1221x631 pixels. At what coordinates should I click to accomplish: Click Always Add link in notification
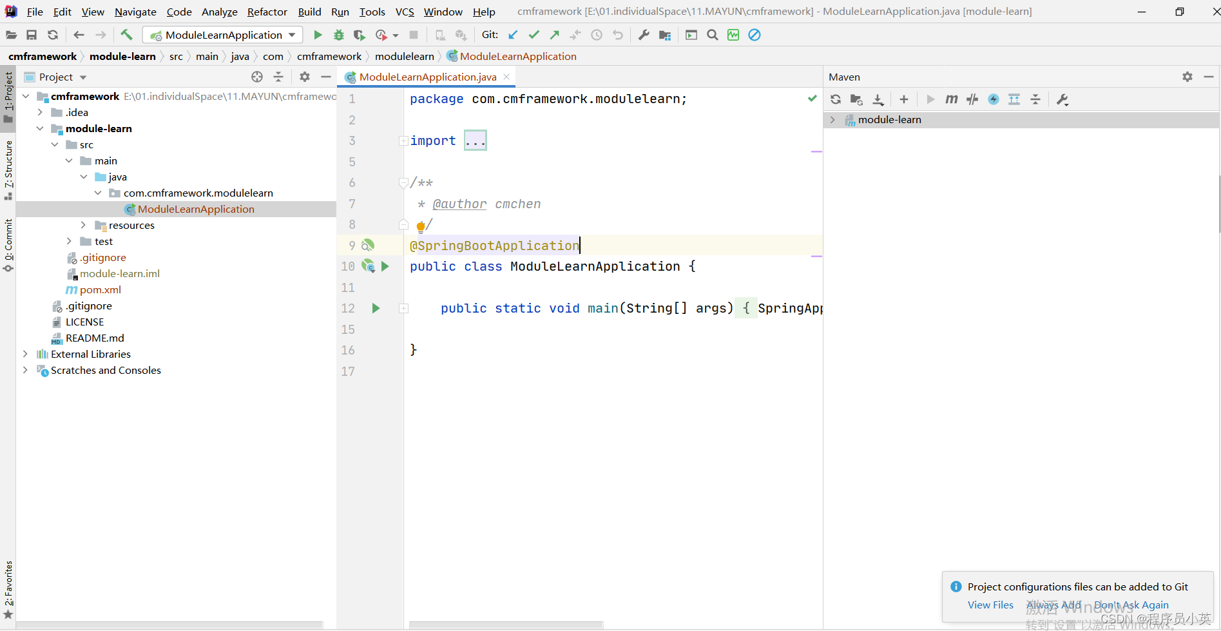[x=1053, y=605]
